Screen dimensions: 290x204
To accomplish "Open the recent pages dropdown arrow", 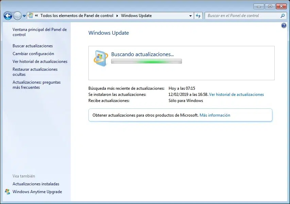I will point(24,16).
